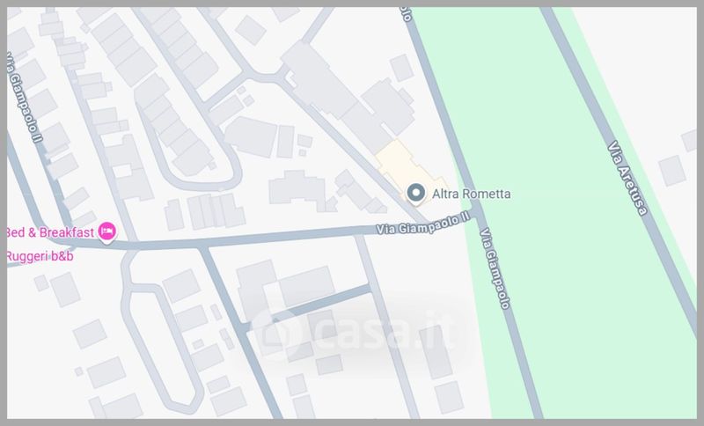The width and height of the screenshot is (704, 426).
Task: Click the casa.it watermark text
Action: pos(382,331)
